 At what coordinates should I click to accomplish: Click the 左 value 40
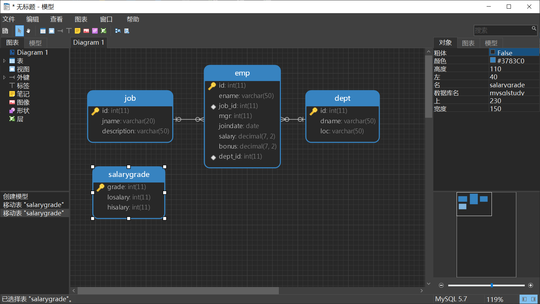514,77
